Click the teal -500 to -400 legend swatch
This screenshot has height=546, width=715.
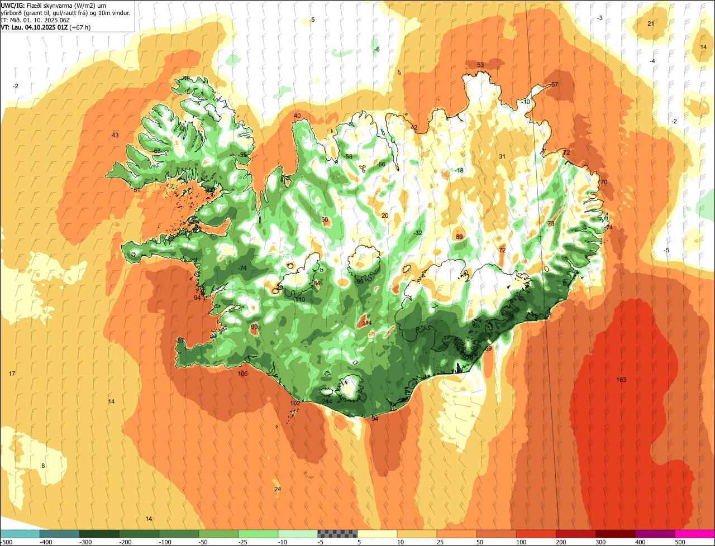pyautogui.click(x=20, y=534)
